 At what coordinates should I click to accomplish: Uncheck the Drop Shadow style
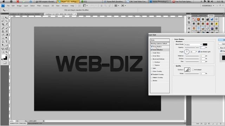tap(152, 47)
